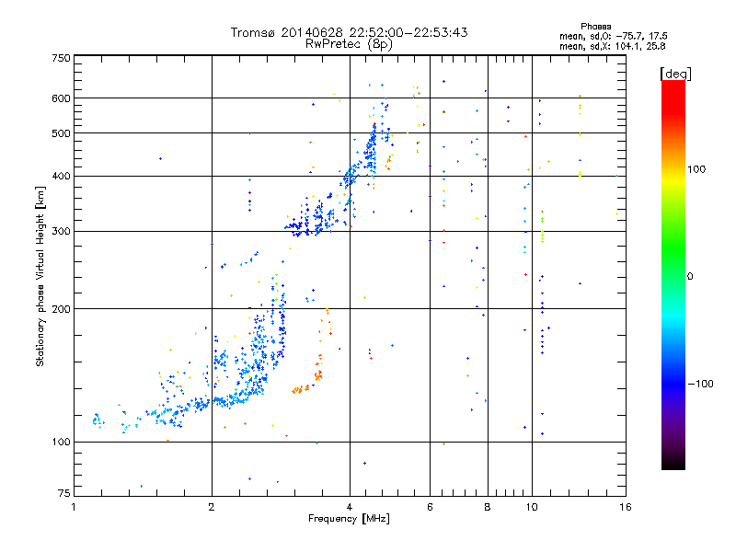Select the "mean, sd,X: 104.1, 25.8" line
The height and width of the screenshot is (552, 736).
click(612, 47)
